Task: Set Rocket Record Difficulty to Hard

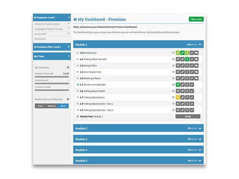Action: [x=63, y=106]
